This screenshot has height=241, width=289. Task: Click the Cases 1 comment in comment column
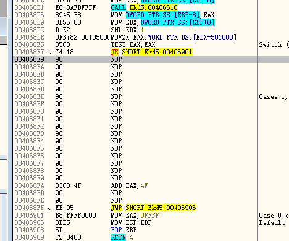pyautogui.click(x=273, y=96)
